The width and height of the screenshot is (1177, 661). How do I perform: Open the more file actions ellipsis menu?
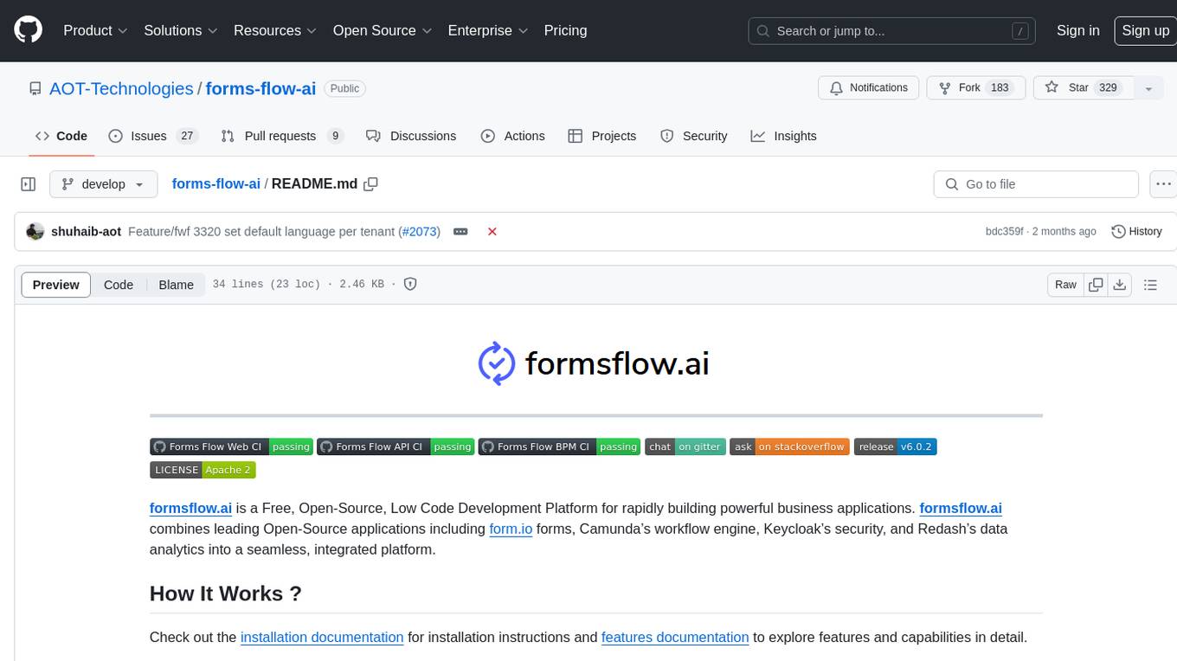click(x=1163, y=184)
